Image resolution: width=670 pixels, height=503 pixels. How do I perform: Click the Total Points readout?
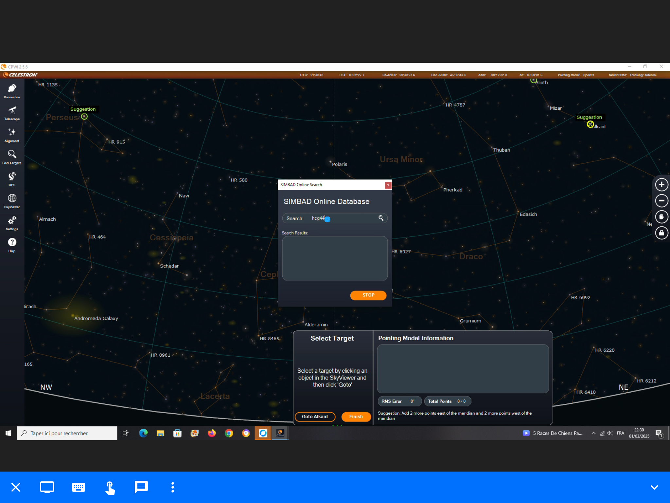click(448, 401)
